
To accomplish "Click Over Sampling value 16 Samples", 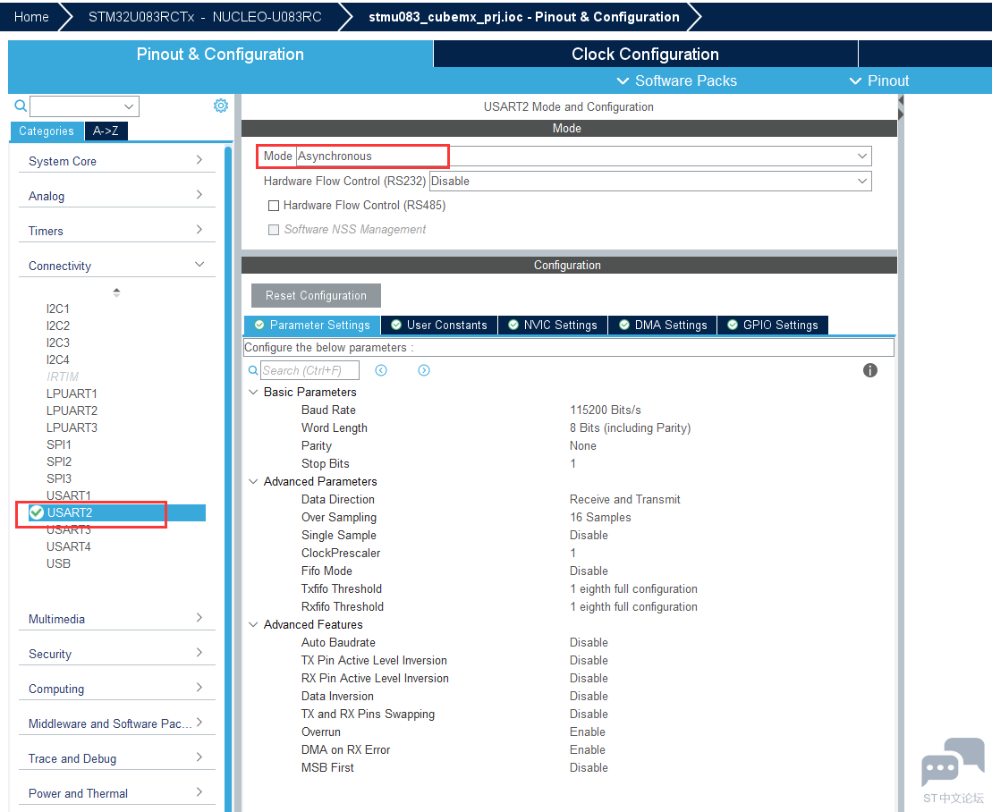I will (600, 517).
